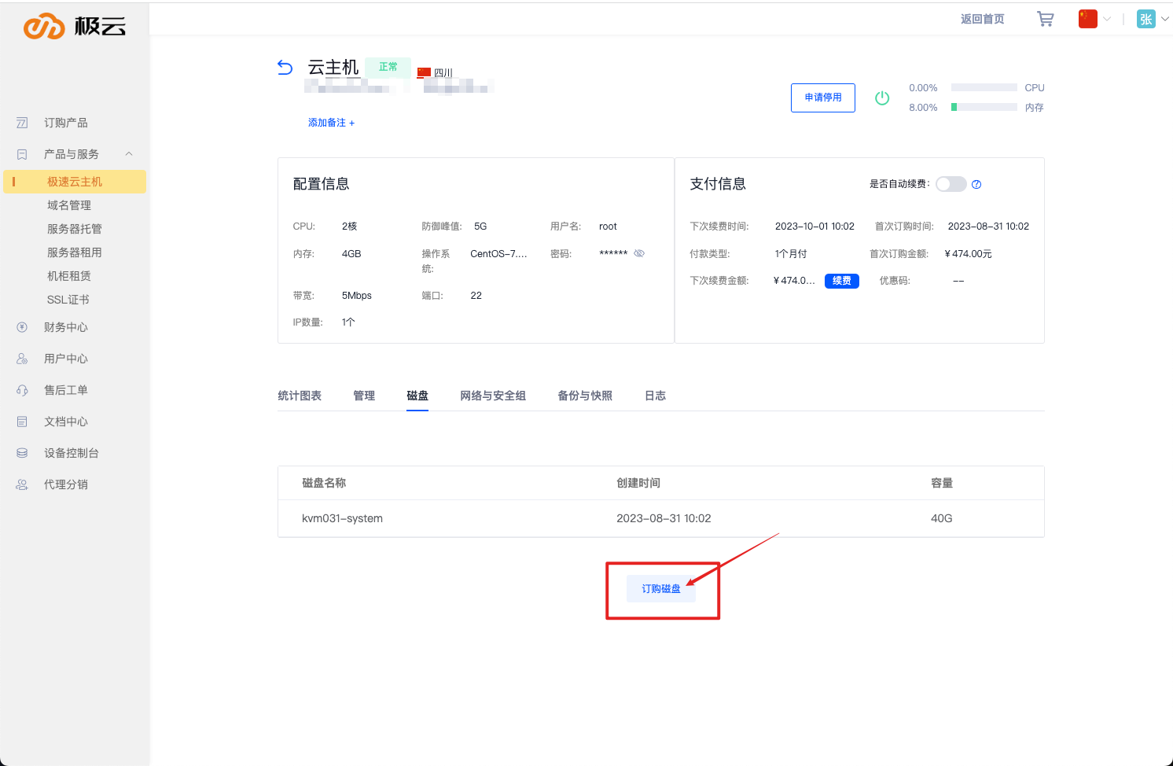1173x766 pixels.
Task: Click the 订购磁盘 button
Action: [661, 589]
